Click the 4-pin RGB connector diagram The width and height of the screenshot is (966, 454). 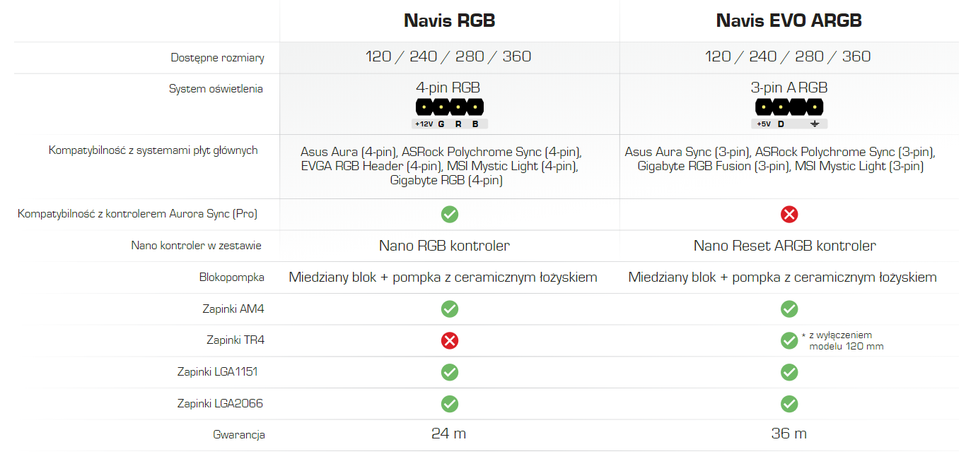pyautogui.click(x=450, y=114)
